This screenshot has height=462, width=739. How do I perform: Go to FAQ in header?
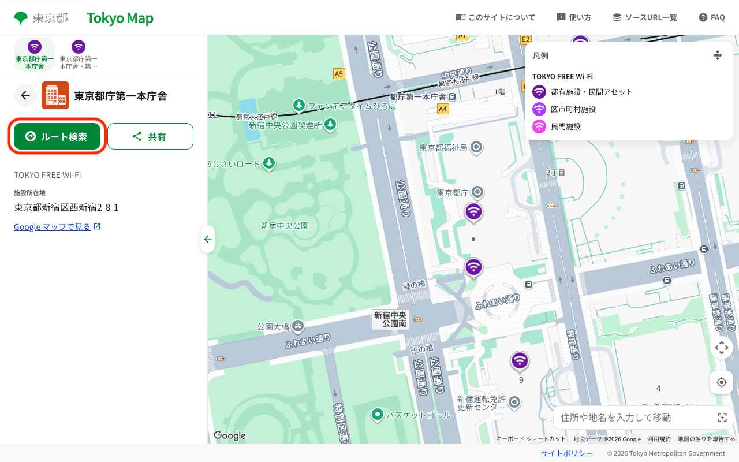point(712,17)
